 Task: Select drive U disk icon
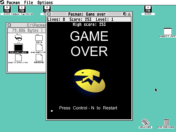[148, 9]
